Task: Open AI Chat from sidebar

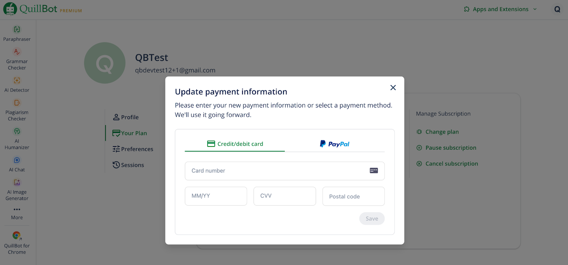Action: 17,164
